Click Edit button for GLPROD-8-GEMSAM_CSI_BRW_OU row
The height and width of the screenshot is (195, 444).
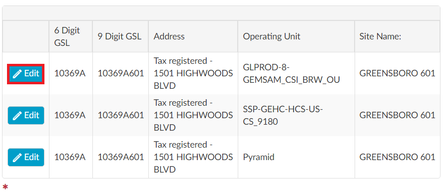tap(26, 74)
